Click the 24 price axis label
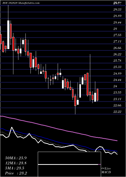The width and height of the screenshot is (126, 177). [115, 86]
